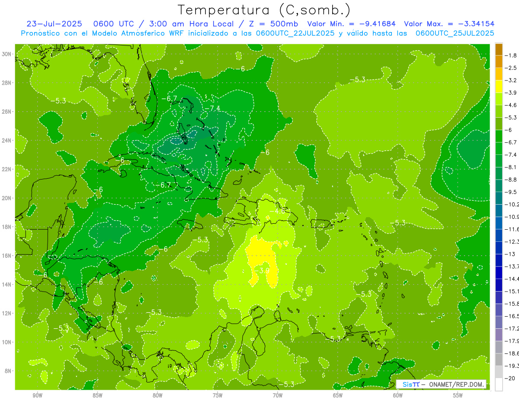The width and height of the screenshot is (519, 401).
Task: Click the '10N' latitude axis label
Action: coord(7,342)
